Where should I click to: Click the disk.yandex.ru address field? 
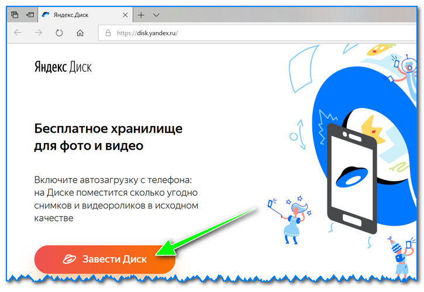234,33
